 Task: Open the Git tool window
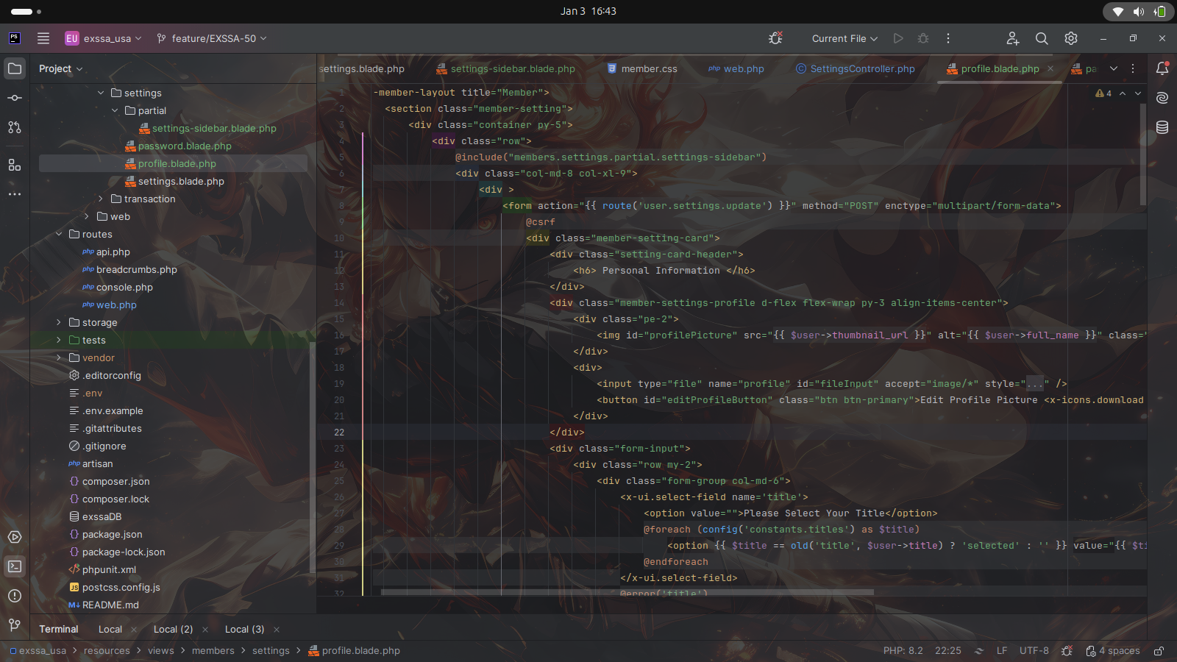pyautogui.click(x=15, y=625)
